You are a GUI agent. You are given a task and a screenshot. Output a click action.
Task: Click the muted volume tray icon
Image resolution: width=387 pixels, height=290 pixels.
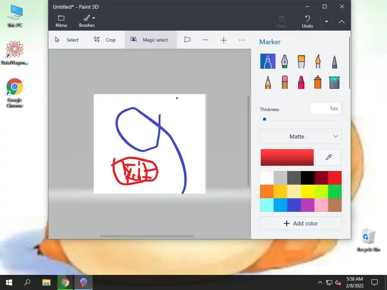pos(338,282)
